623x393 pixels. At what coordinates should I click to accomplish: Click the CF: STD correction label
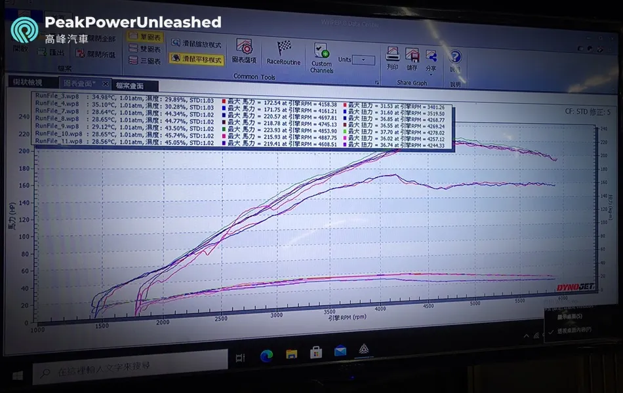[588, 112]
